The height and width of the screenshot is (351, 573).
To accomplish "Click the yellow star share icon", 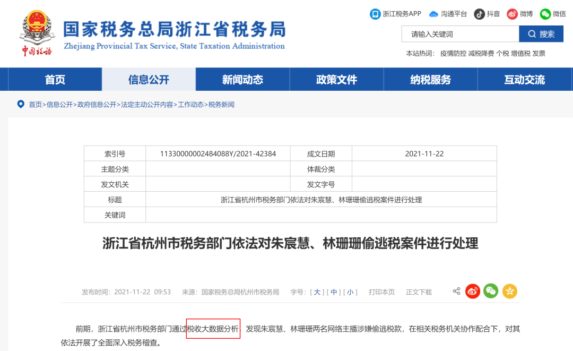I will (509, 291).
